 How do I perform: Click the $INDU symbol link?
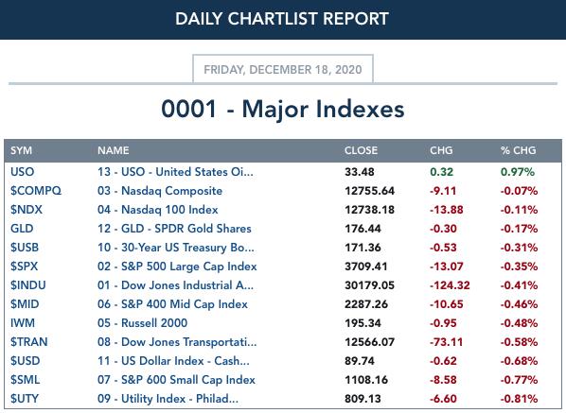28,285
